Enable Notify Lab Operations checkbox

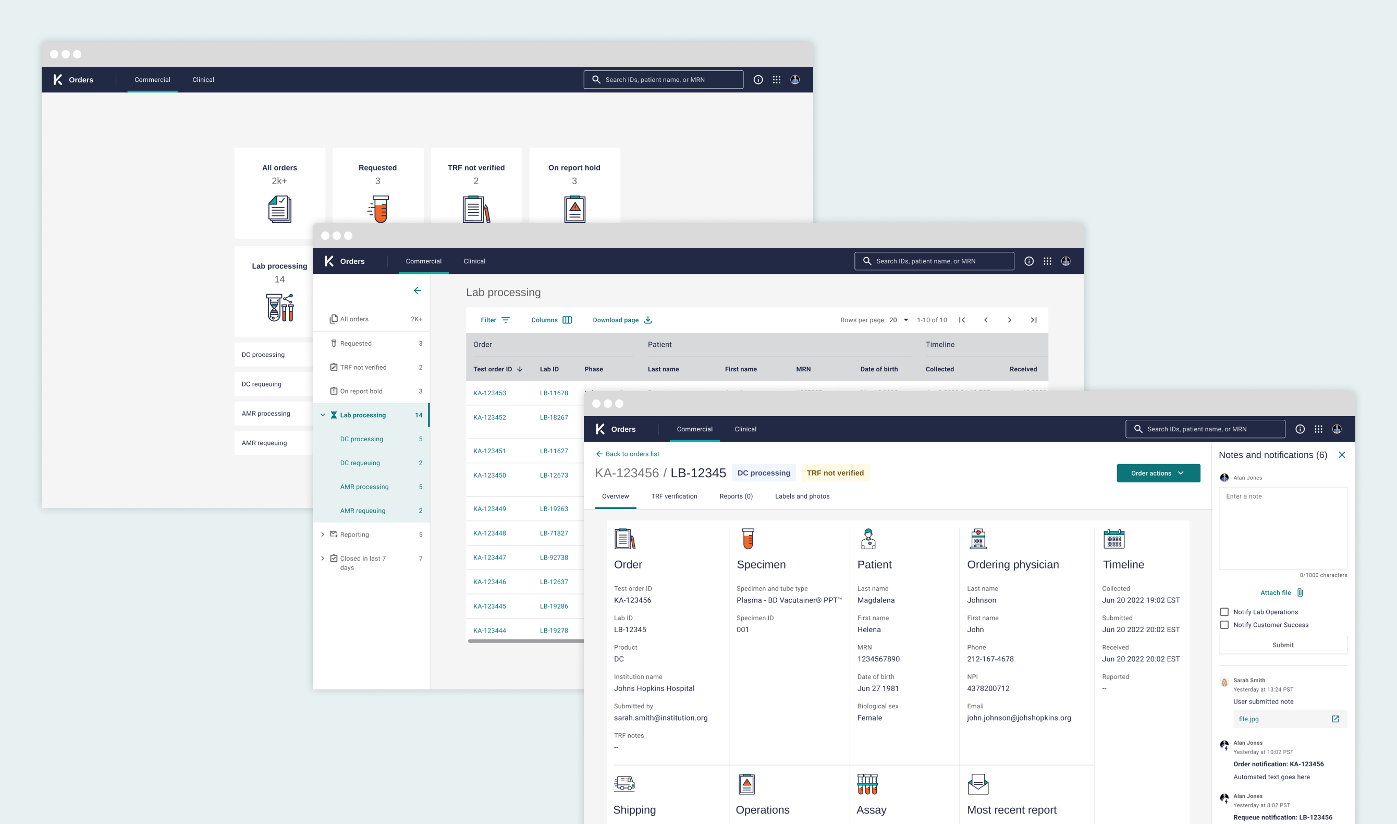tap(1224, 611)
